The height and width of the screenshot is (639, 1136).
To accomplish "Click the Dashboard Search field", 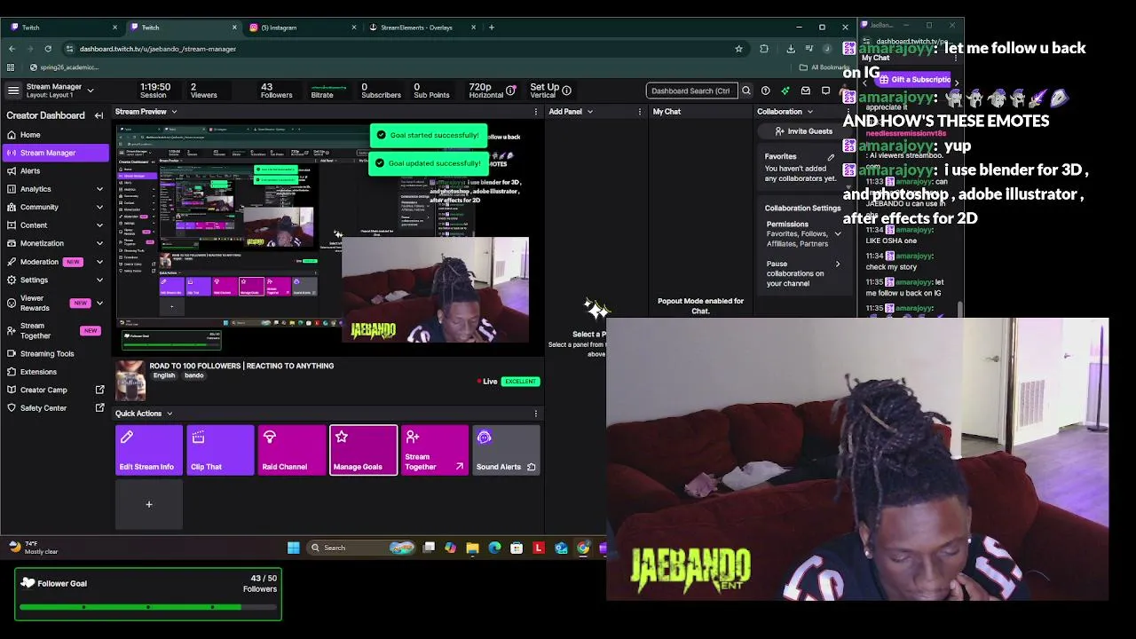I will (x=691, y=91).
